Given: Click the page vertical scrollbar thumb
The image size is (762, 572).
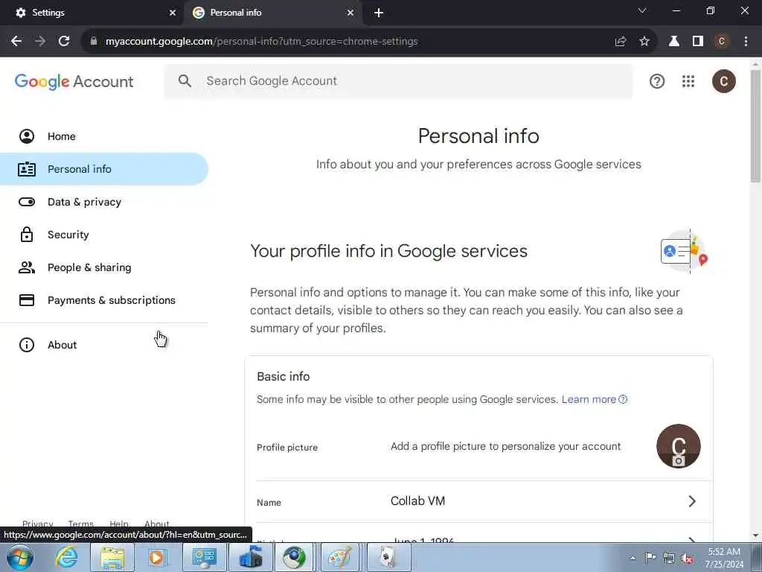Looking at the screenshot, I should coord(755,127).
